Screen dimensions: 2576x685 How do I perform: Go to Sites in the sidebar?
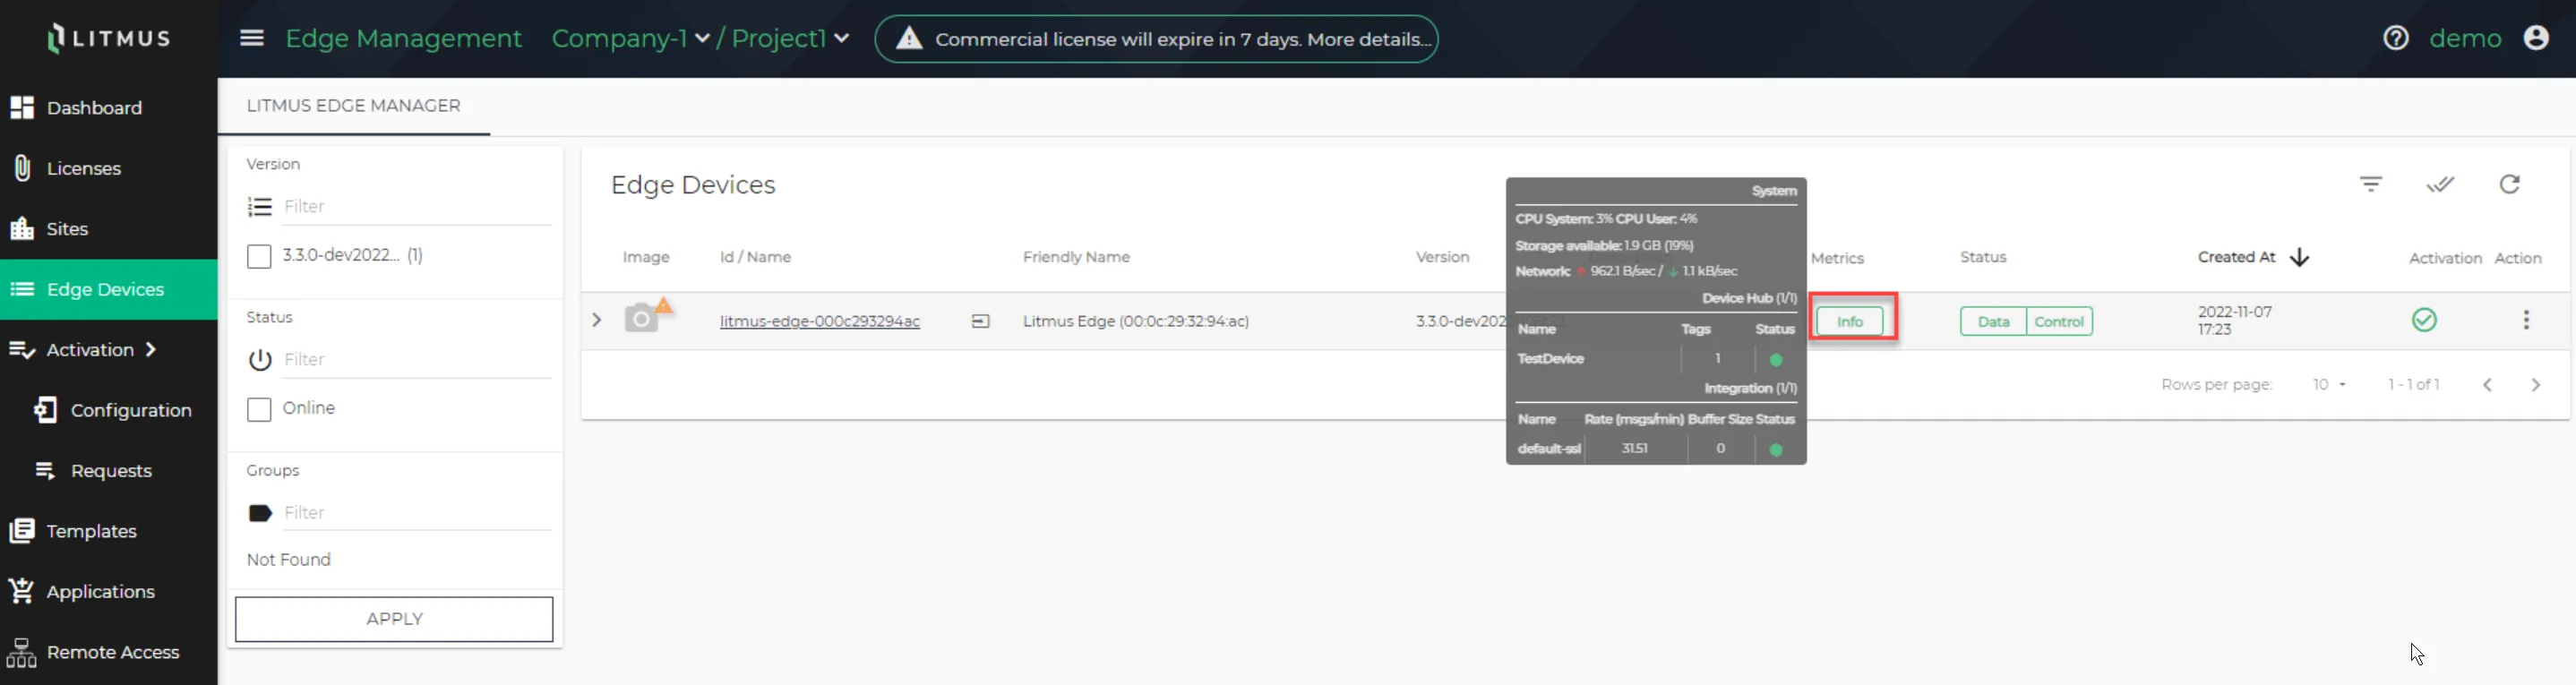coord(109,229)
